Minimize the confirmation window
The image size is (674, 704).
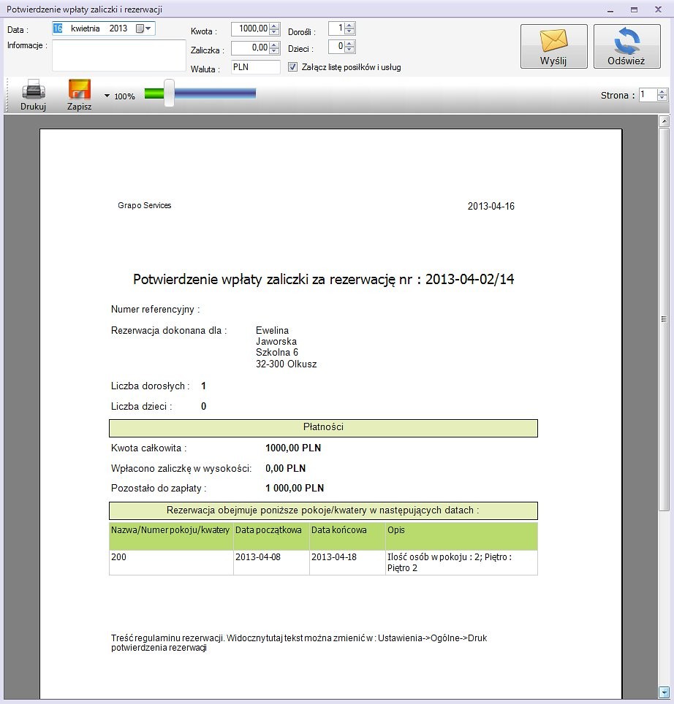[610, 9]
